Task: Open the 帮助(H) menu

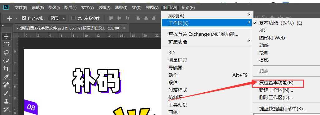Action: tap(188, 8)
